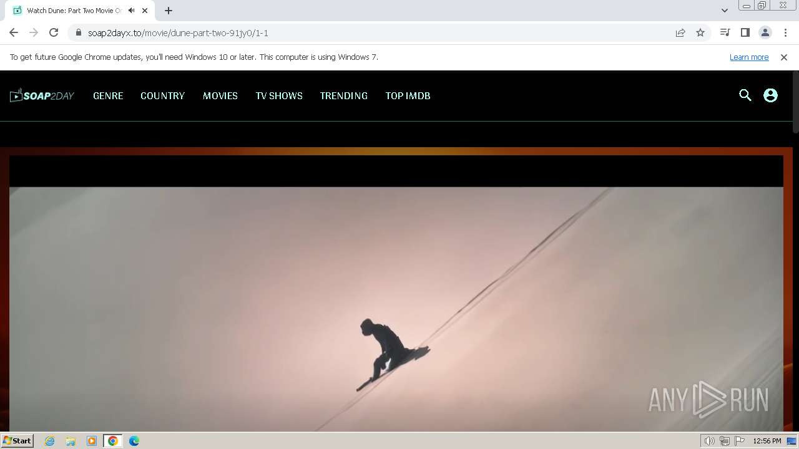Go to the MOVIES section
799x449 pixels.
click(x=220, y=95)
